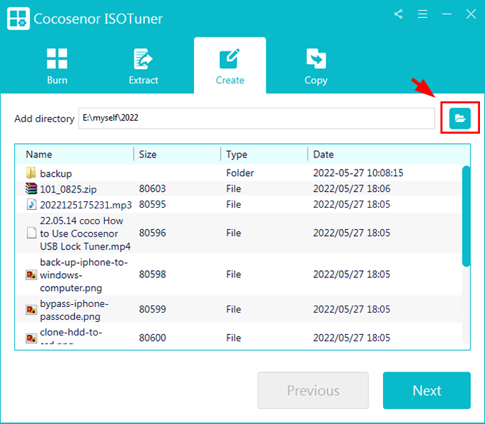
Task: Click size value 80603
Action: point(152,189)
